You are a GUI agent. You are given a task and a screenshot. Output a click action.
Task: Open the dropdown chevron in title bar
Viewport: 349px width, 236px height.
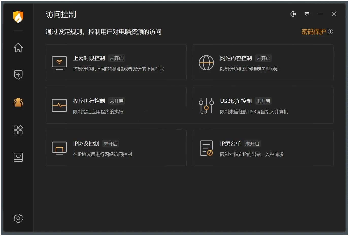(307, 14)
